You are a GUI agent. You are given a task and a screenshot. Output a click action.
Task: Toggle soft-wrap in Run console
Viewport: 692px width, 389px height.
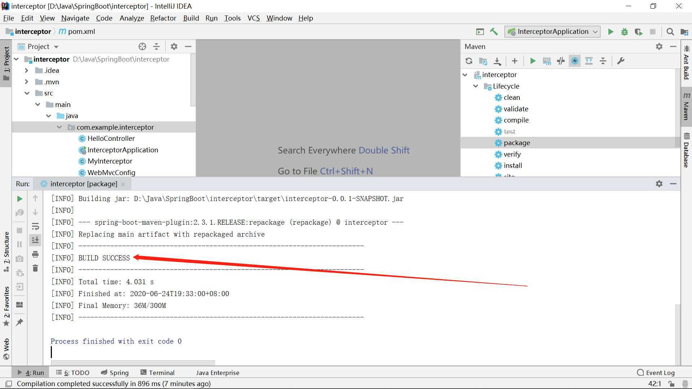35,227
